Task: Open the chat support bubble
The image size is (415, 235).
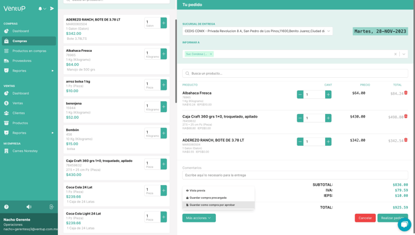Action: (x=404, y=224)
